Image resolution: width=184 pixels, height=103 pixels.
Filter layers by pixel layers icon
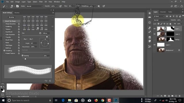(167, 16)
